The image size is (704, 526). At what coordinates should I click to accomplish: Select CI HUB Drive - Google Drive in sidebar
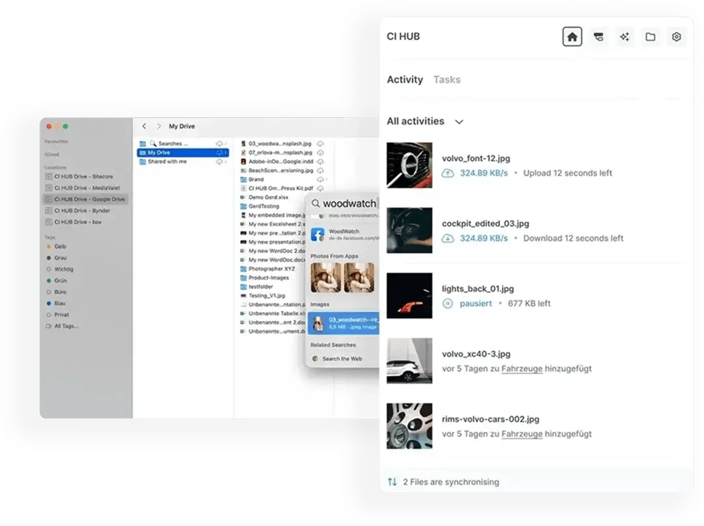tap(85, 199)
